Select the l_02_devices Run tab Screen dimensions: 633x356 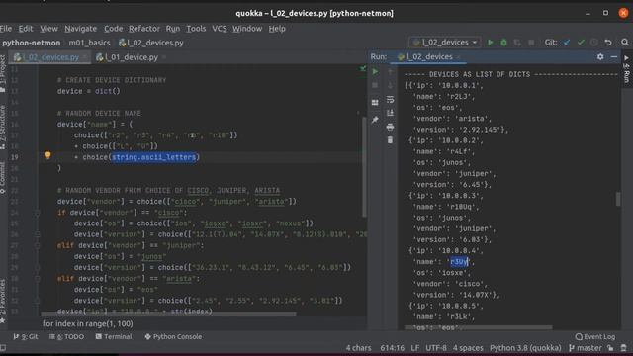point(429,57)
